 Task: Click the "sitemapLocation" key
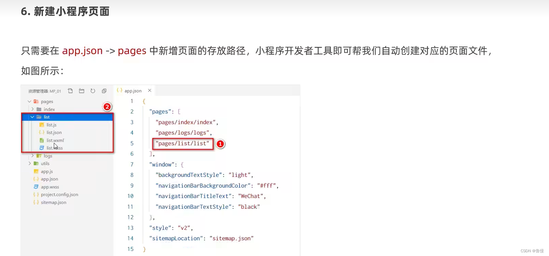(176, 238)
